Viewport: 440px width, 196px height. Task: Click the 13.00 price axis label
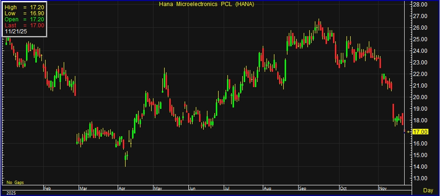coord(420,178)
